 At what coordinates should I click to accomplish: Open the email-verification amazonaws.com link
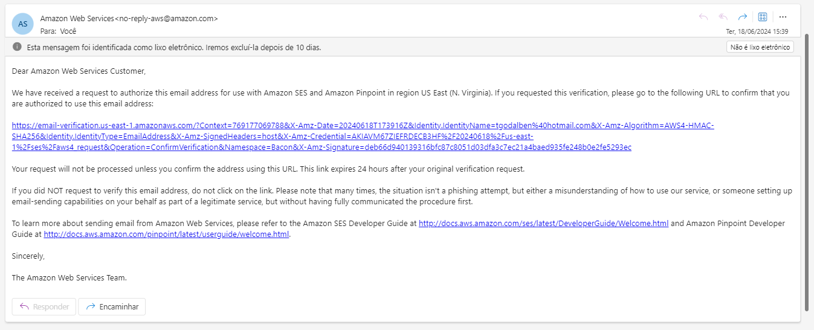363,136
